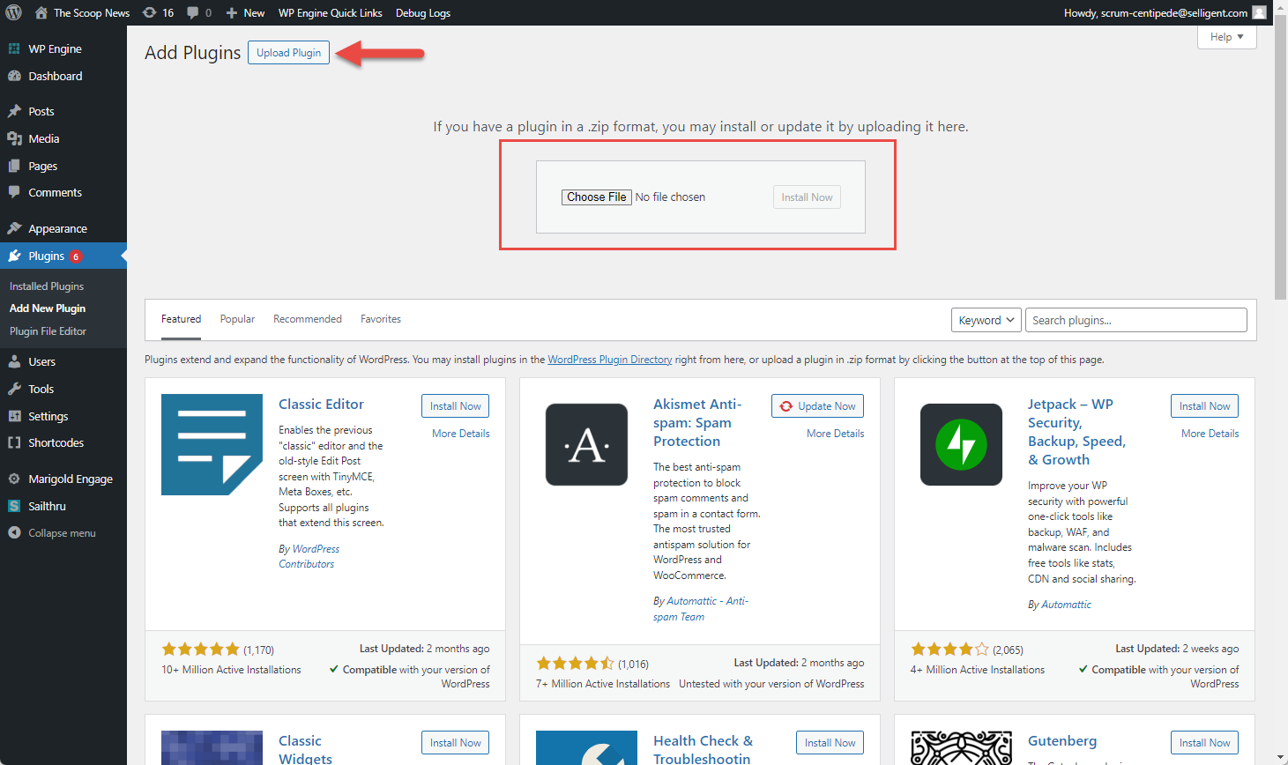This screenshot has width=1288, height=765.
Task: Open the New content menu
Action: tap(245, 12)
